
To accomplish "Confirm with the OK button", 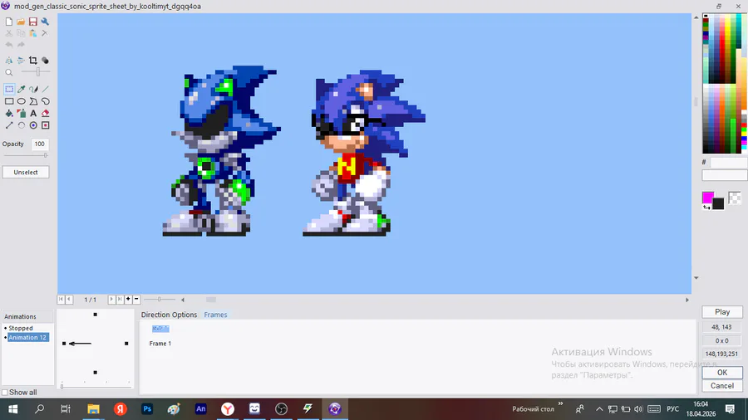I will coord(722,373).
